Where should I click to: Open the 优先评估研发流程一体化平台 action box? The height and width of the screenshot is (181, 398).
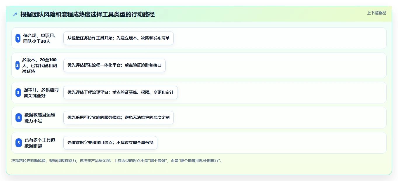tap(114, 65)
